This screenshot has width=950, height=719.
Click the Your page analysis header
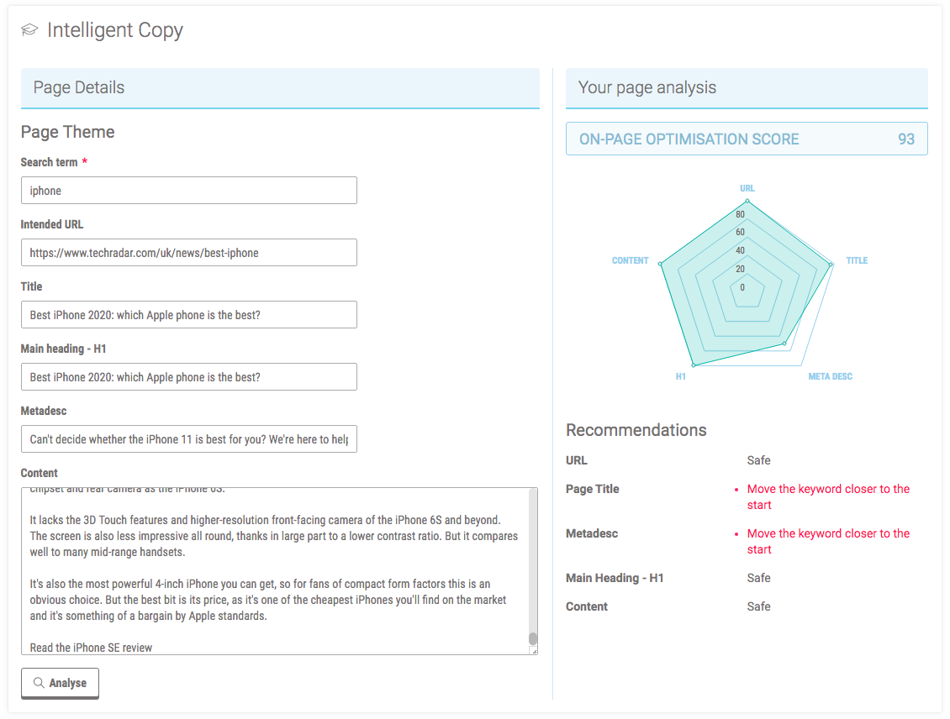pos(747,87)
